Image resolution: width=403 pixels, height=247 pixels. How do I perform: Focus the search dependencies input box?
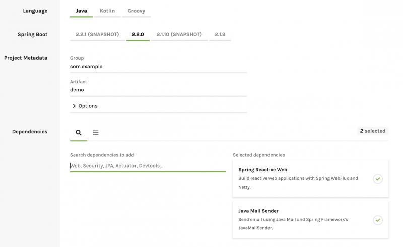[x=148, y=165]
